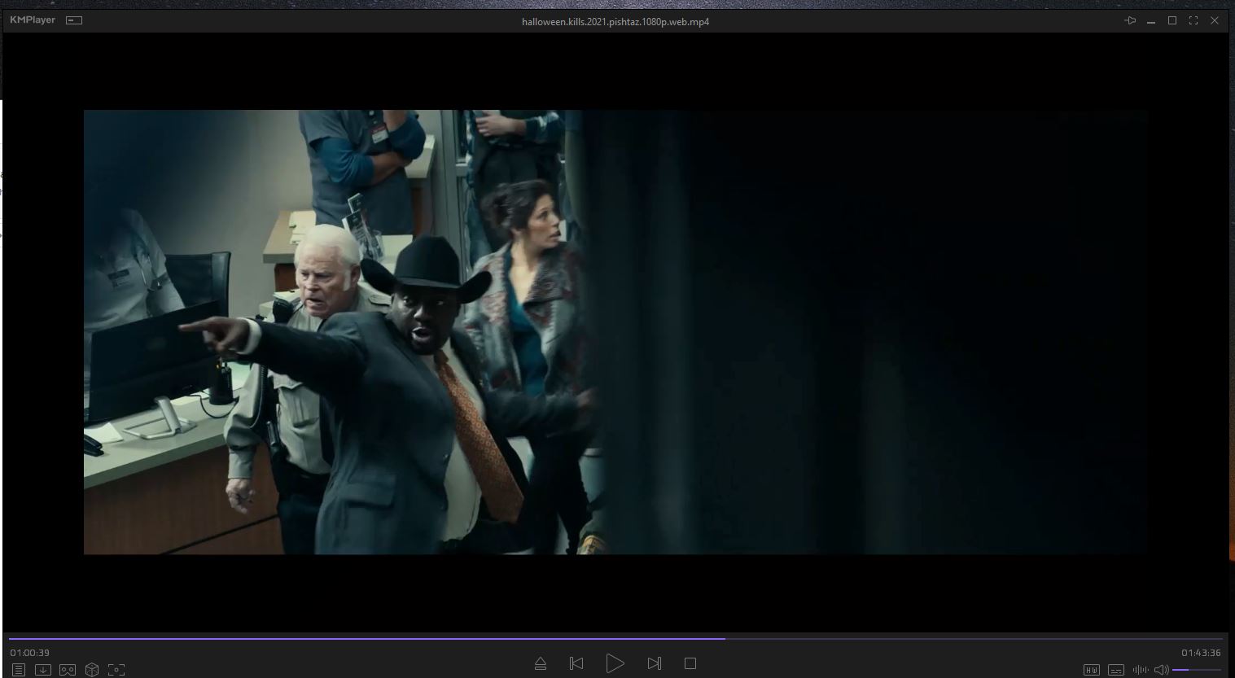Toggle the subtitles icon
The width and height of the screenshot is (1235, 678).
pos(1116,670)
